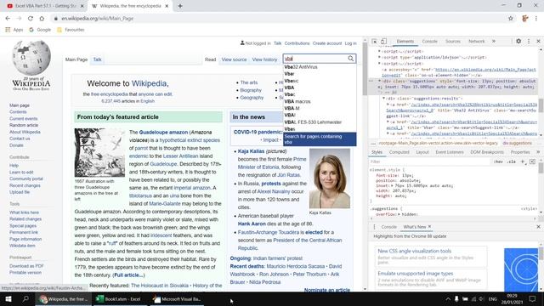
Task: Open the View source tab
Action: pos(235,59)
